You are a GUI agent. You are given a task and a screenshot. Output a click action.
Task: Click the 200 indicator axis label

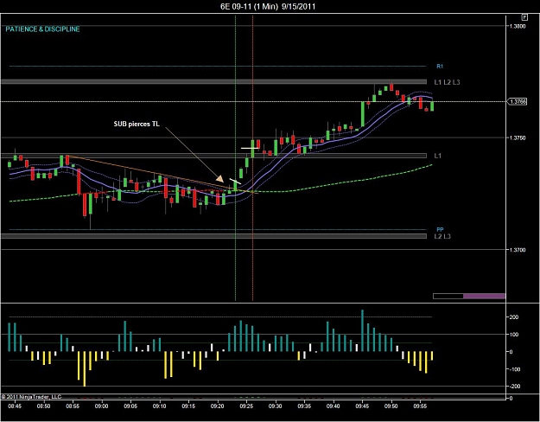tap(514, 317)
